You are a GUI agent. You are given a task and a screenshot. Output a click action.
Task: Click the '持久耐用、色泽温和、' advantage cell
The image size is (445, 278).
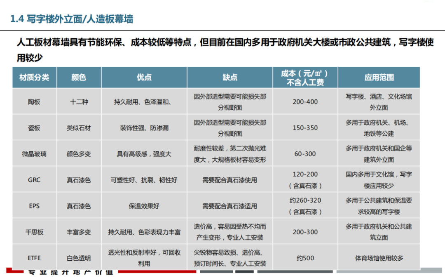(144, 101)
